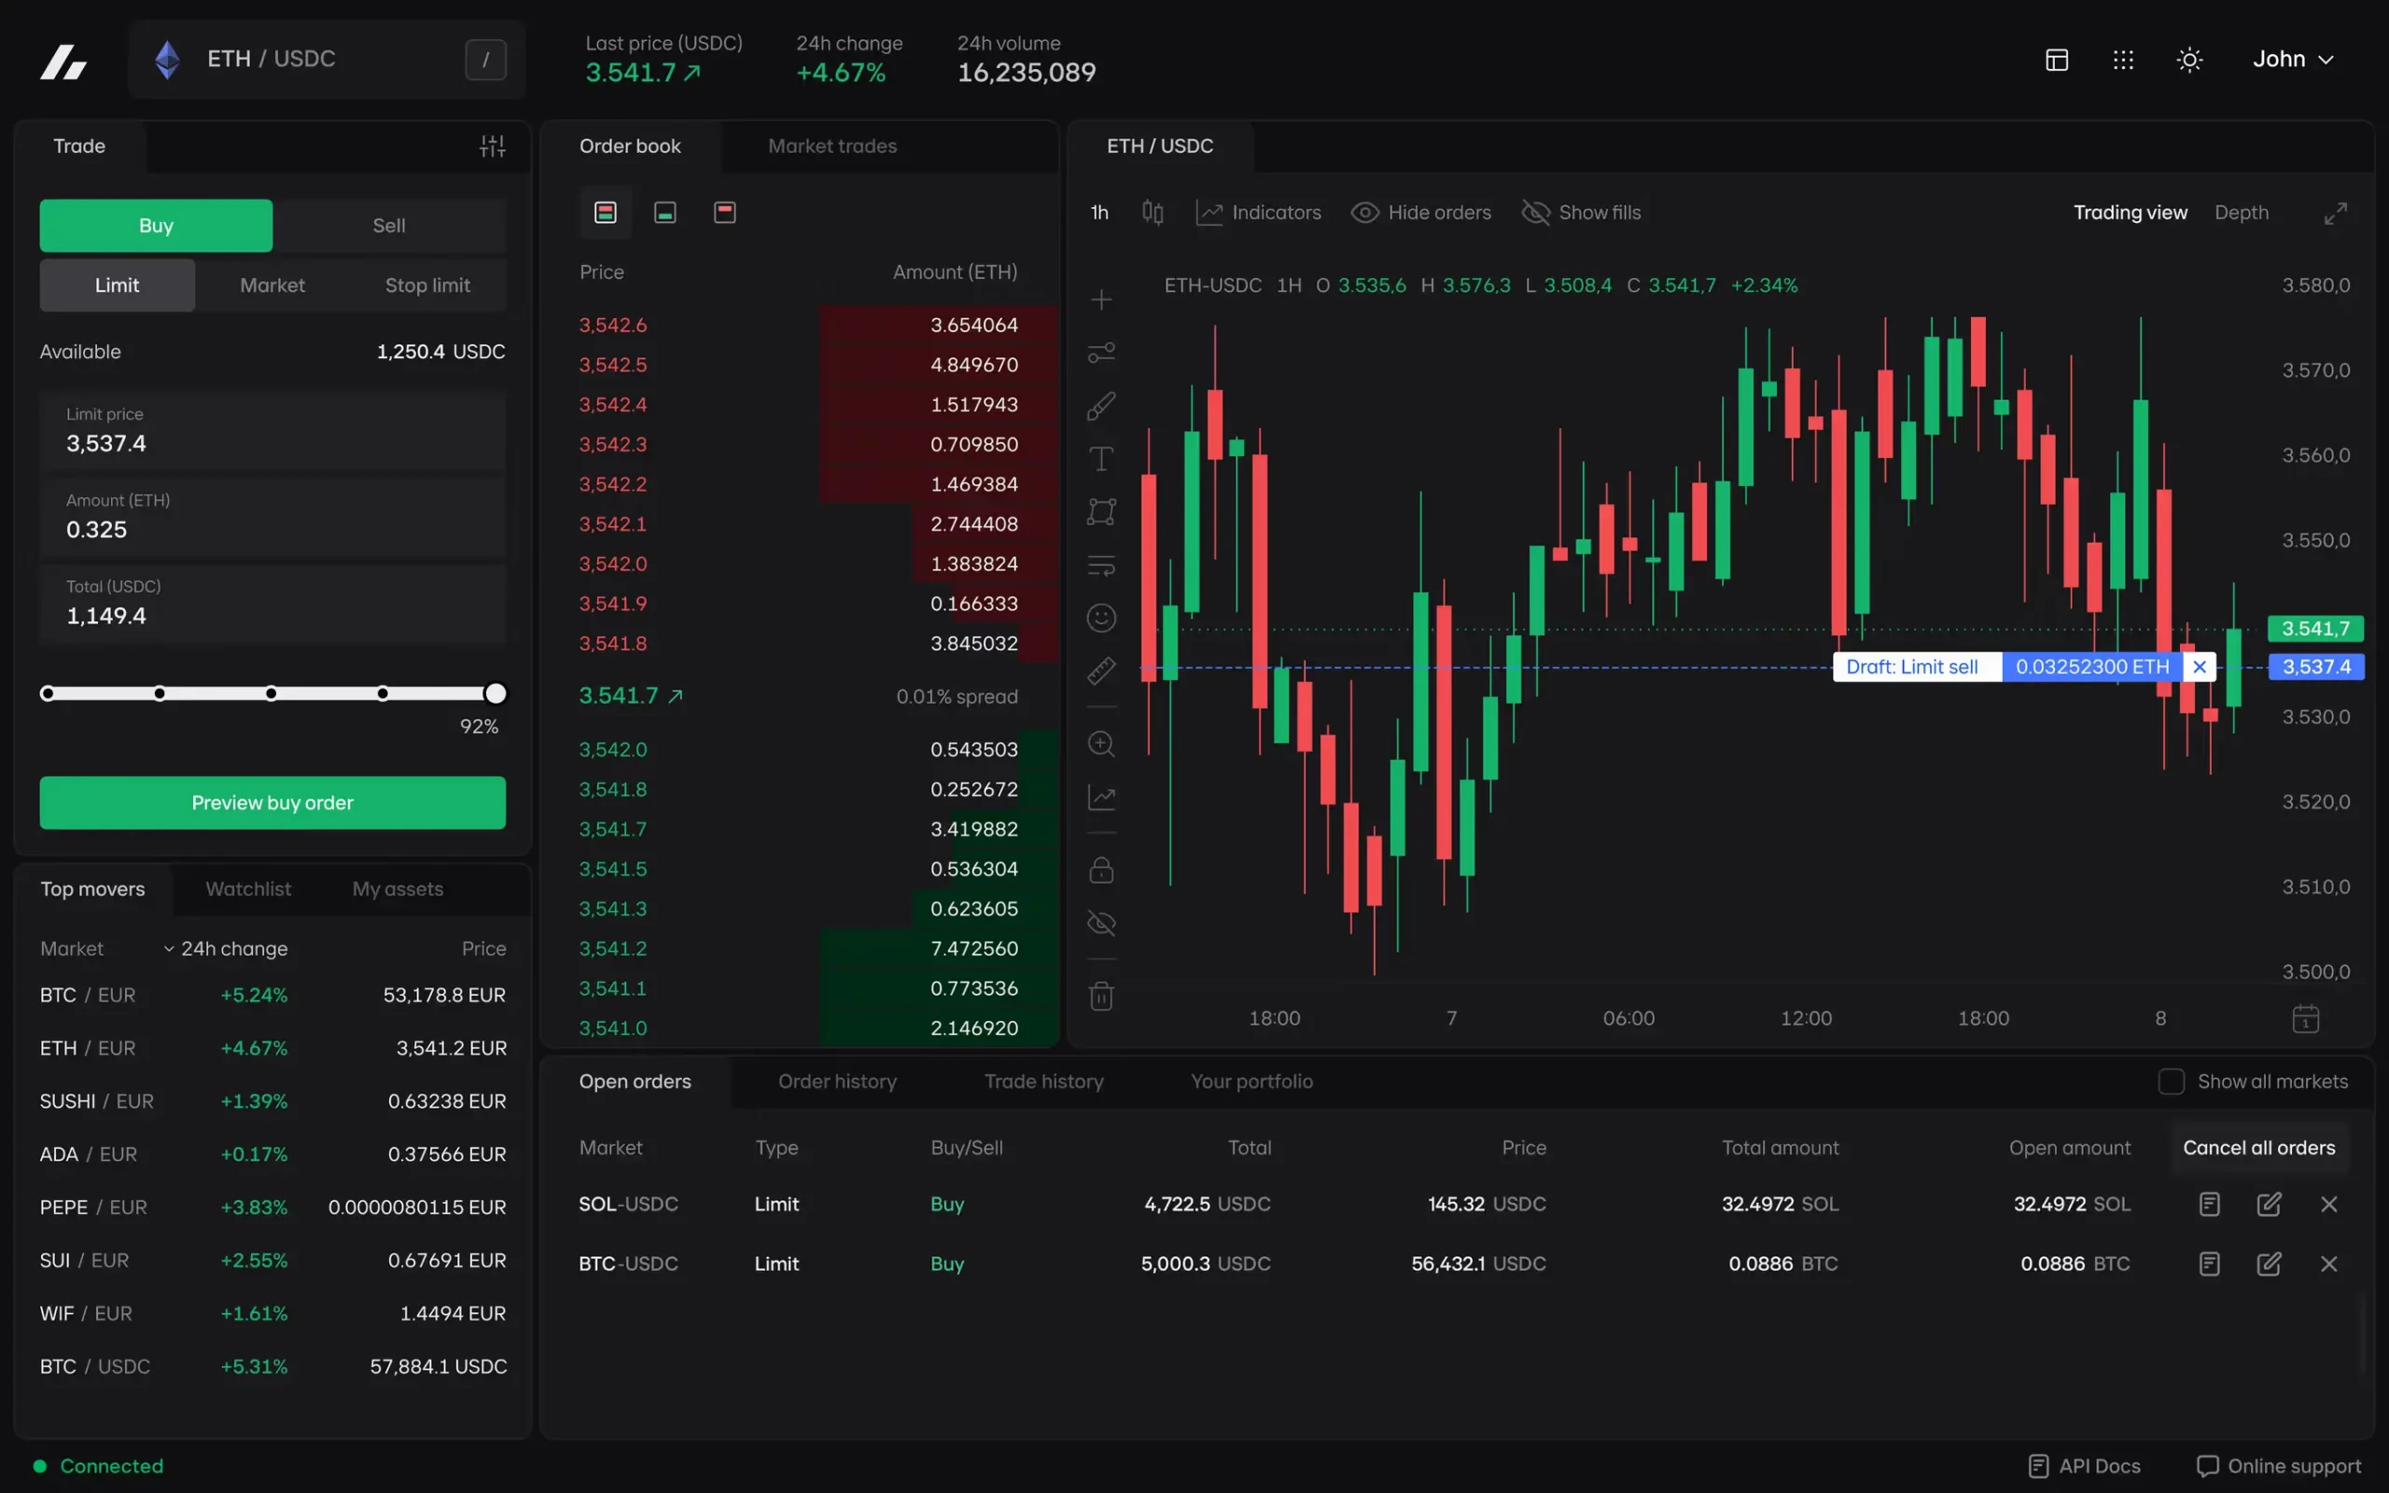Image resolution: width=2389 pixels, height=1493 pixels.
Task: Click the trash icon to remove drawings
Action: click(1101, 996)
